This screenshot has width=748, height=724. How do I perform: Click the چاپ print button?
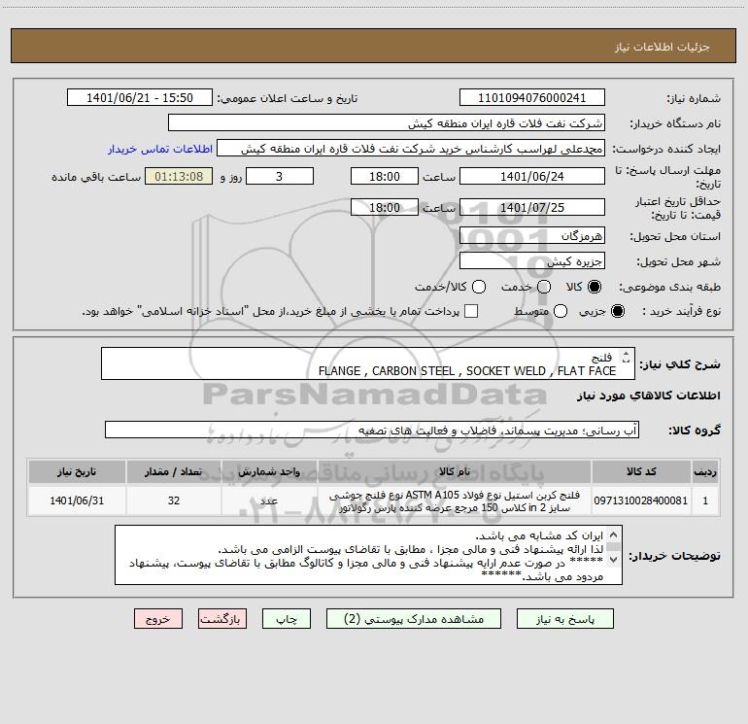tap(287, 618)
